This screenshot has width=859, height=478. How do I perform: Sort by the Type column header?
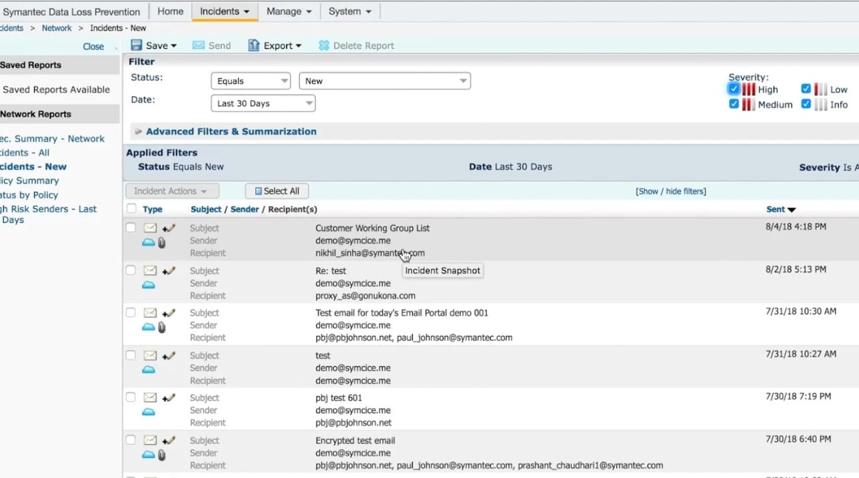click(x=153, y=209)
